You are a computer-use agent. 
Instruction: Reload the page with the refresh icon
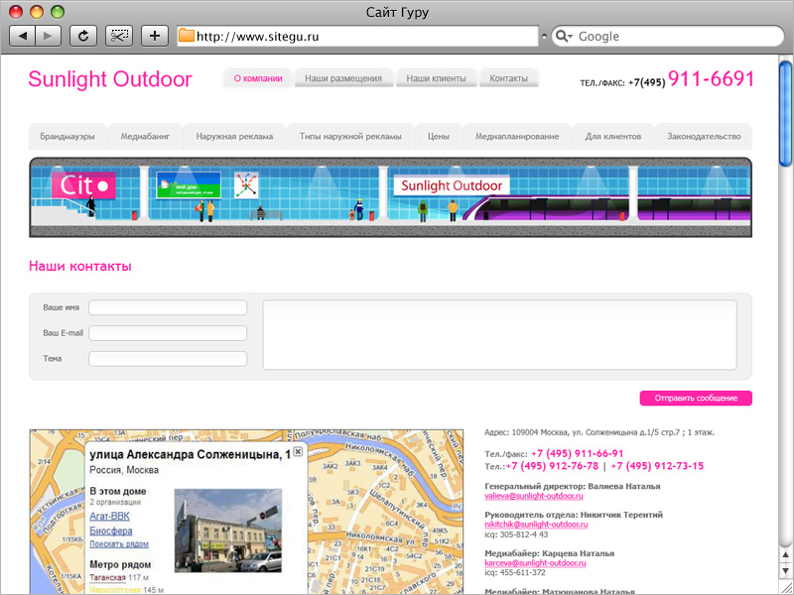coord(83,36)
